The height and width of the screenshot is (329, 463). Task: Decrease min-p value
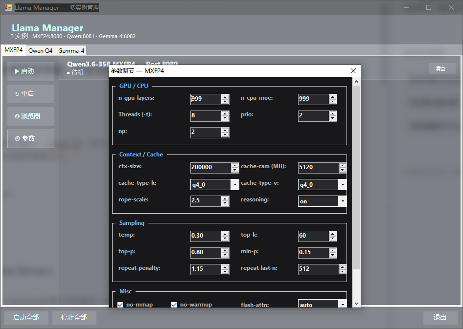pyautogui.click(x=333, y=255)
